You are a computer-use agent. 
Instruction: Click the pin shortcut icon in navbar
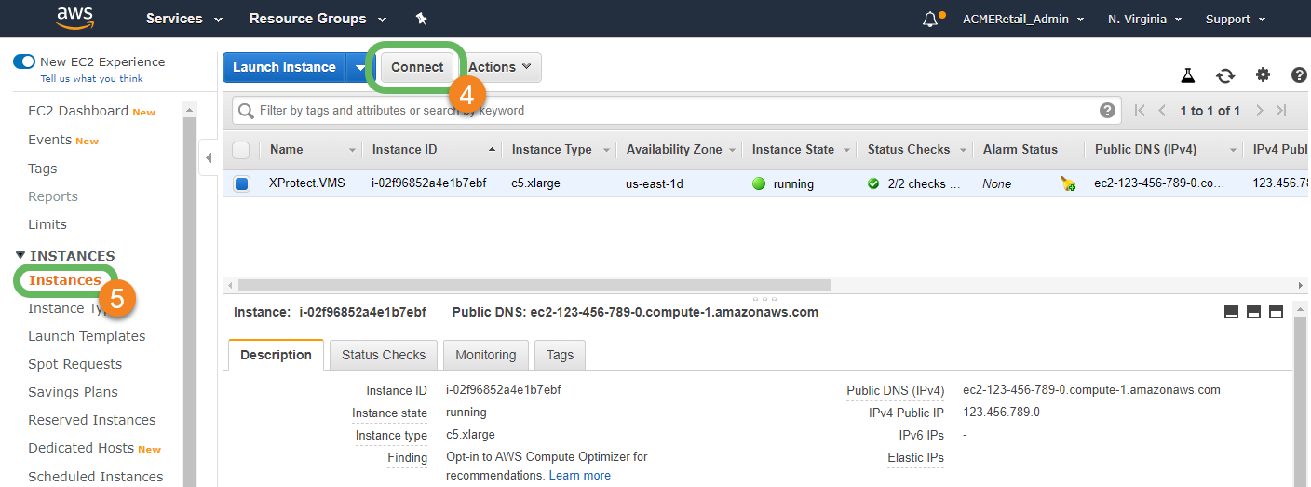(421, 19)
